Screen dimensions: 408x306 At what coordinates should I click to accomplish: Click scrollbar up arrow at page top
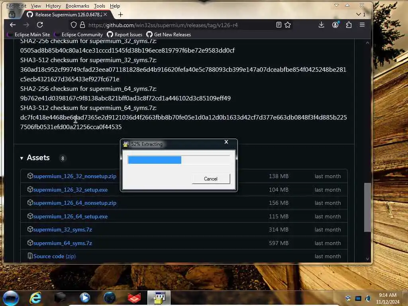coord(367,43)
